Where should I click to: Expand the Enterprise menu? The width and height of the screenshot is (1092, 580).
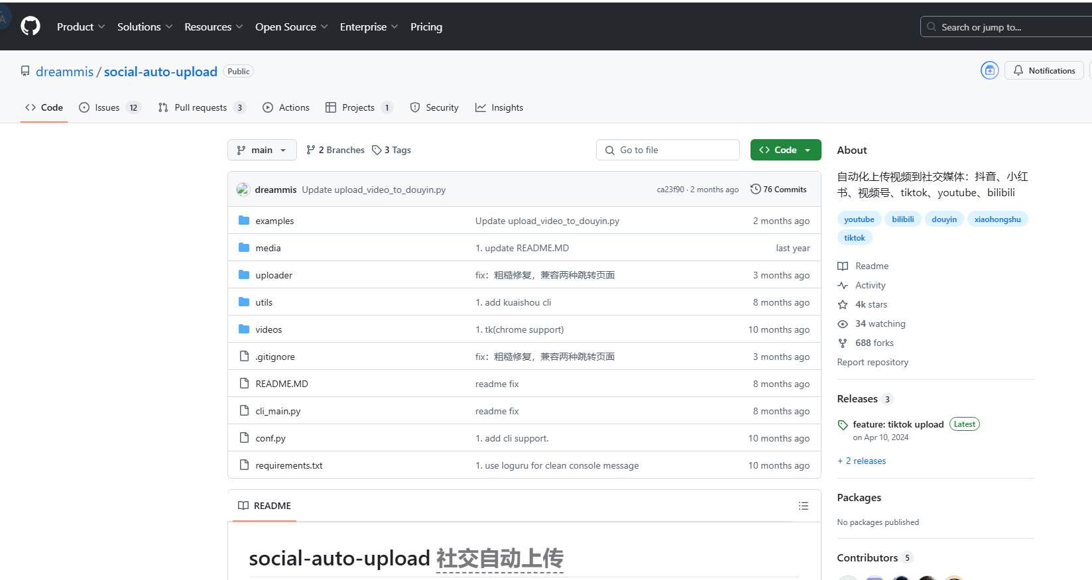click(x=369, y=27)
